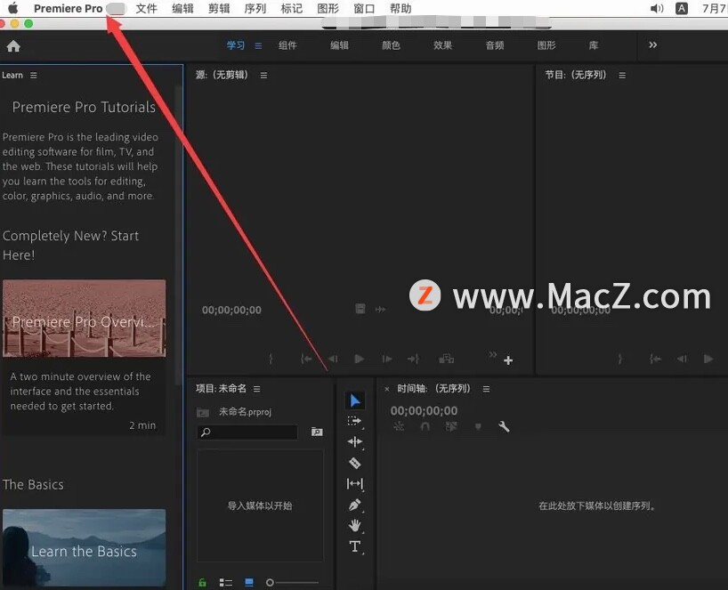
Task: Click the Learn panel vertical scrollbar
Action: coord(178,234)
